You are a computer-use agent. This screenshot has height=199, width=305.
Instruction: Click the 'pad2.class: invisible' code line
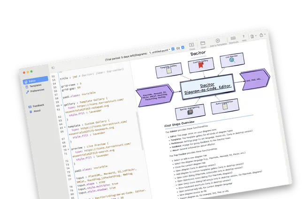pos(91,168)
